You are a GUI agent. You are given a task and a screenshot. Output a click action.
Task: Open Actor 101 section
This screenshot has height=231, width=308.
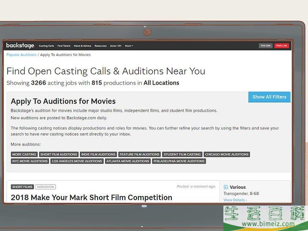click(x=115, y=46)
